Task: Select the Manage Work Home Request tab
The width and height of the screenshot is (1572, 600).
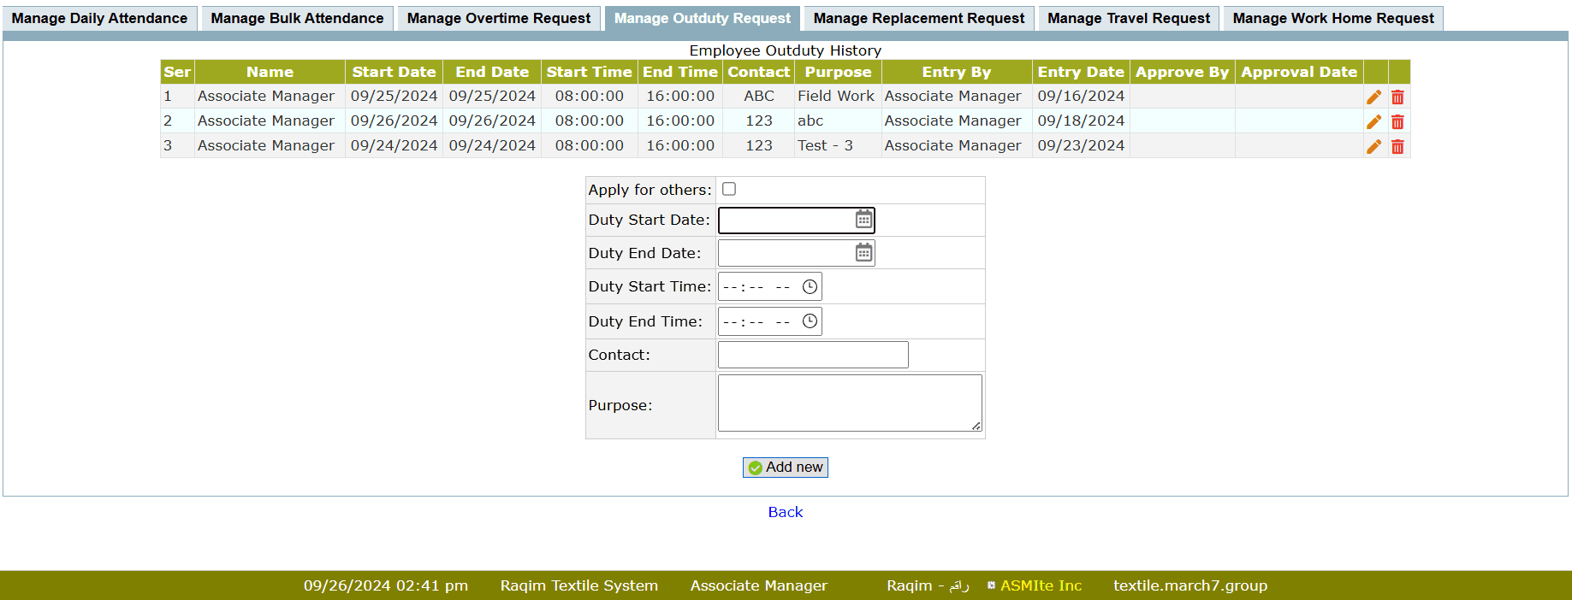Action: click(x=1332, y=18)
